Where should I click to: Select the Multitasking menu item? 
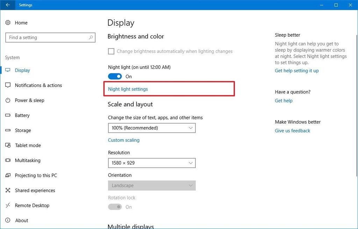27,160
